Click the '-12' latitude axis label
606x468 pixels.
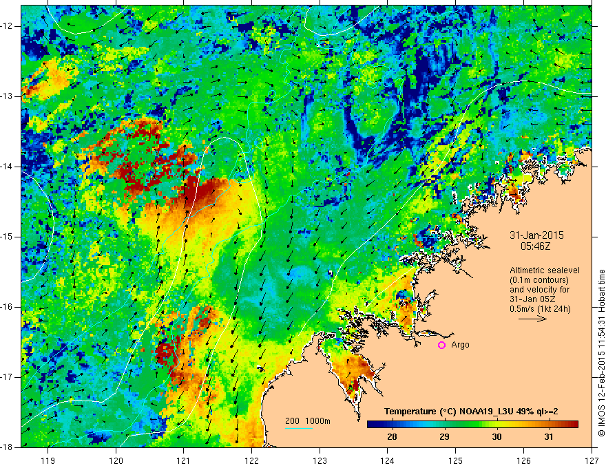[x=8, y=26]
